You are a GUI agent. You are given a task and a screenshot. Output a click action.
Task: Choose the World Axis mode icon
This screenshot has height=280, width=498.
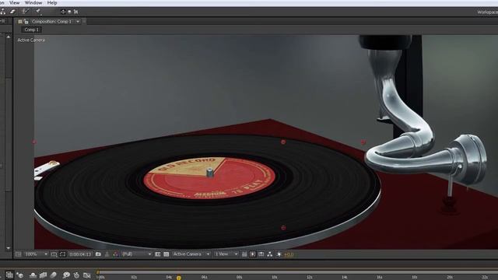[69, 12]
